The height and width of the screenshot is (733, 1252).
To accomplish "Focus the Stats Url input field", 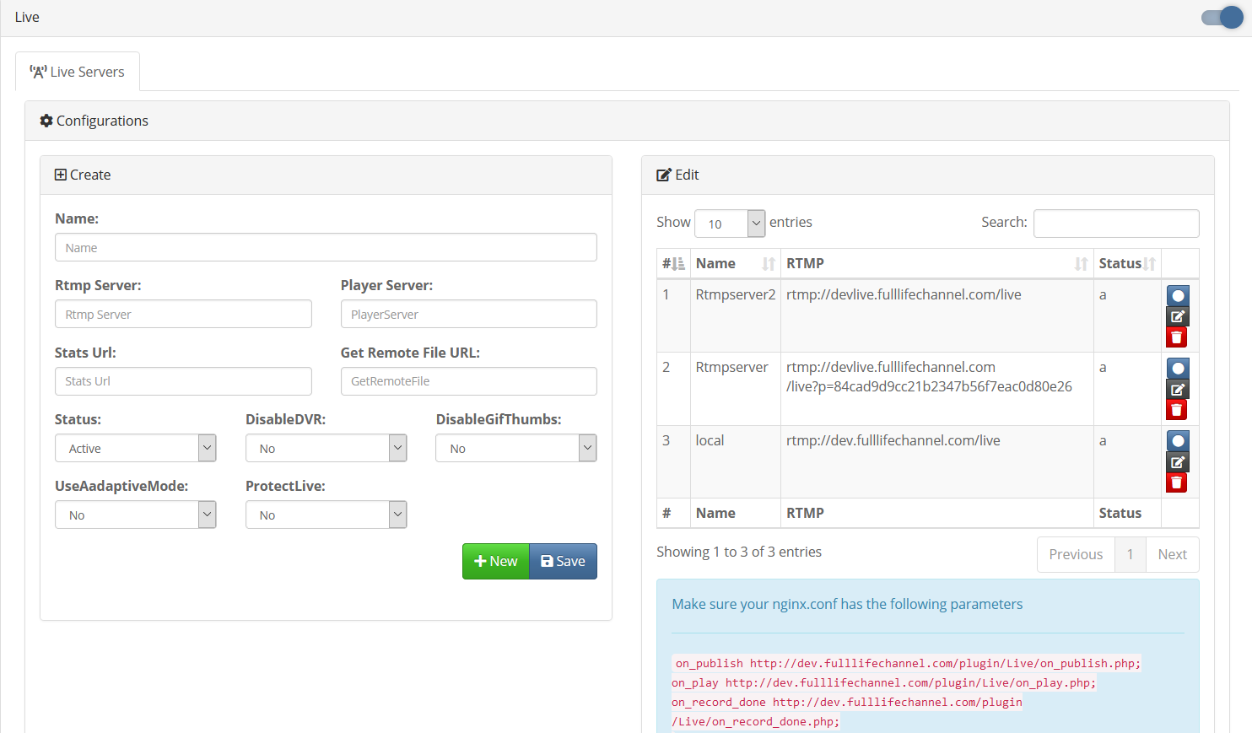I will click(x=183, y=381).
